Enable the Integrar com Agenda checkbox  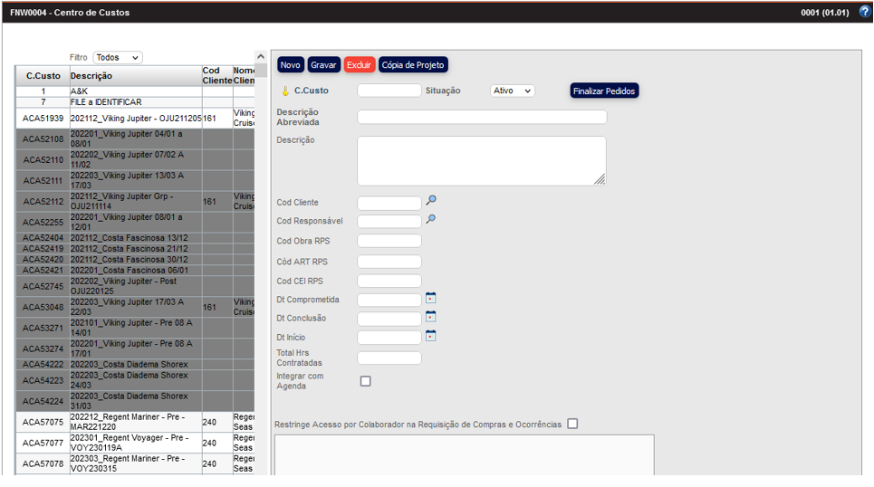tap(366, 381)
